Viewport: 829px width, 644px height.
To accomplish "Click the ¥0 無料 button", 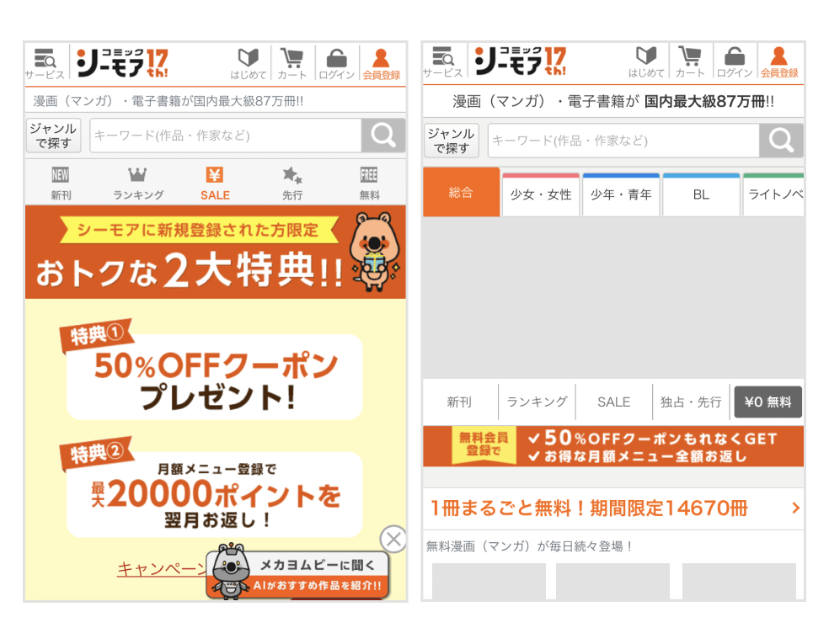I will click(x=767, y=402).
